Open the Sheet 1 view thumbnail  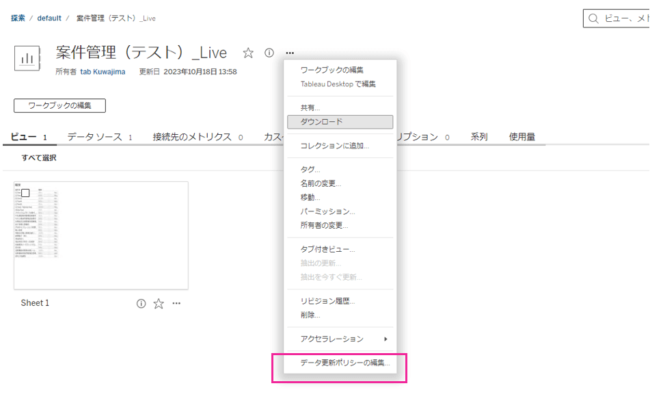[101, 235]
